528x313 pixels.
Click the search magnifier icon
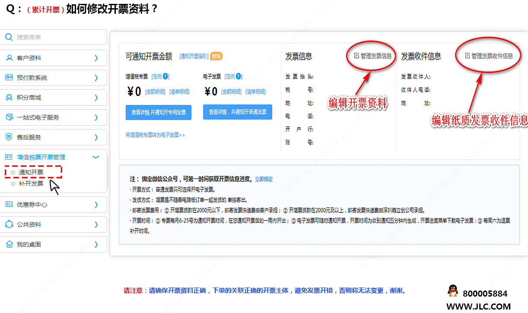[x=9, y=37]
